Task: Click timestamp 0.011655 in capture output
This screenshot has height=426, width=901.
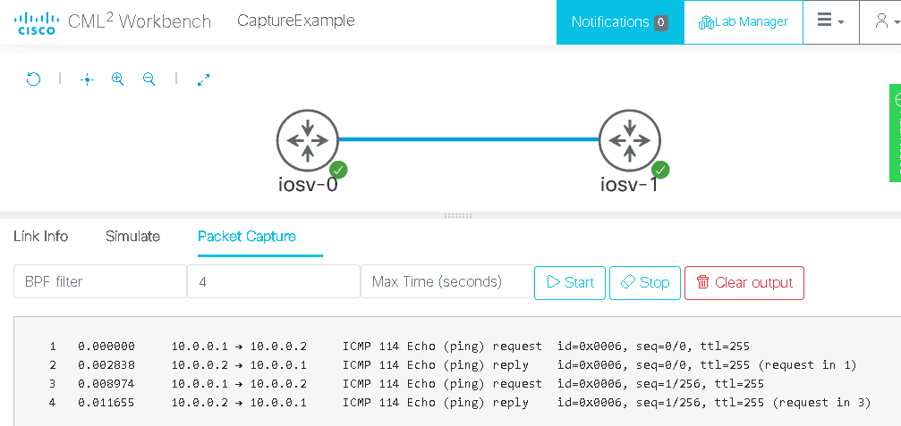Action: (106, 403)
